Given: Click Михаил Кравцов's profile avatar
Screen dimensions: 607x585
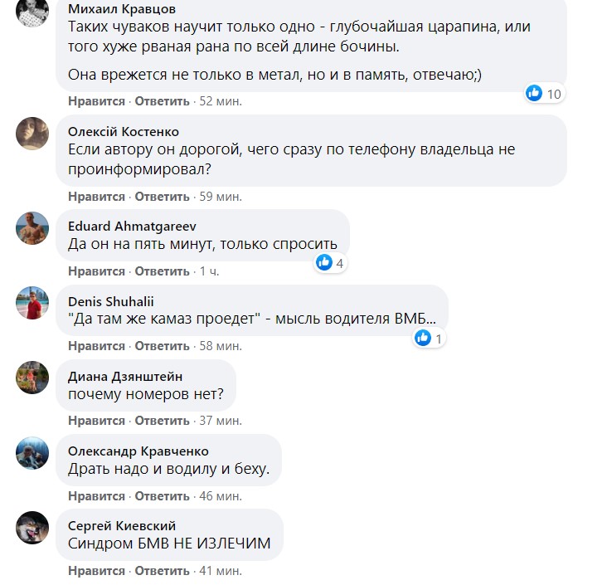Looking at the screenshot, I should [x=33, y=12].
